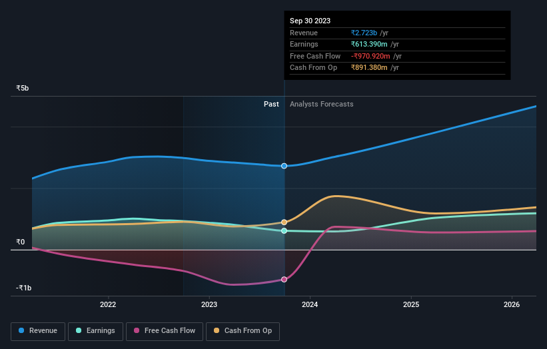Click the Past label

[x=271, y=105]
